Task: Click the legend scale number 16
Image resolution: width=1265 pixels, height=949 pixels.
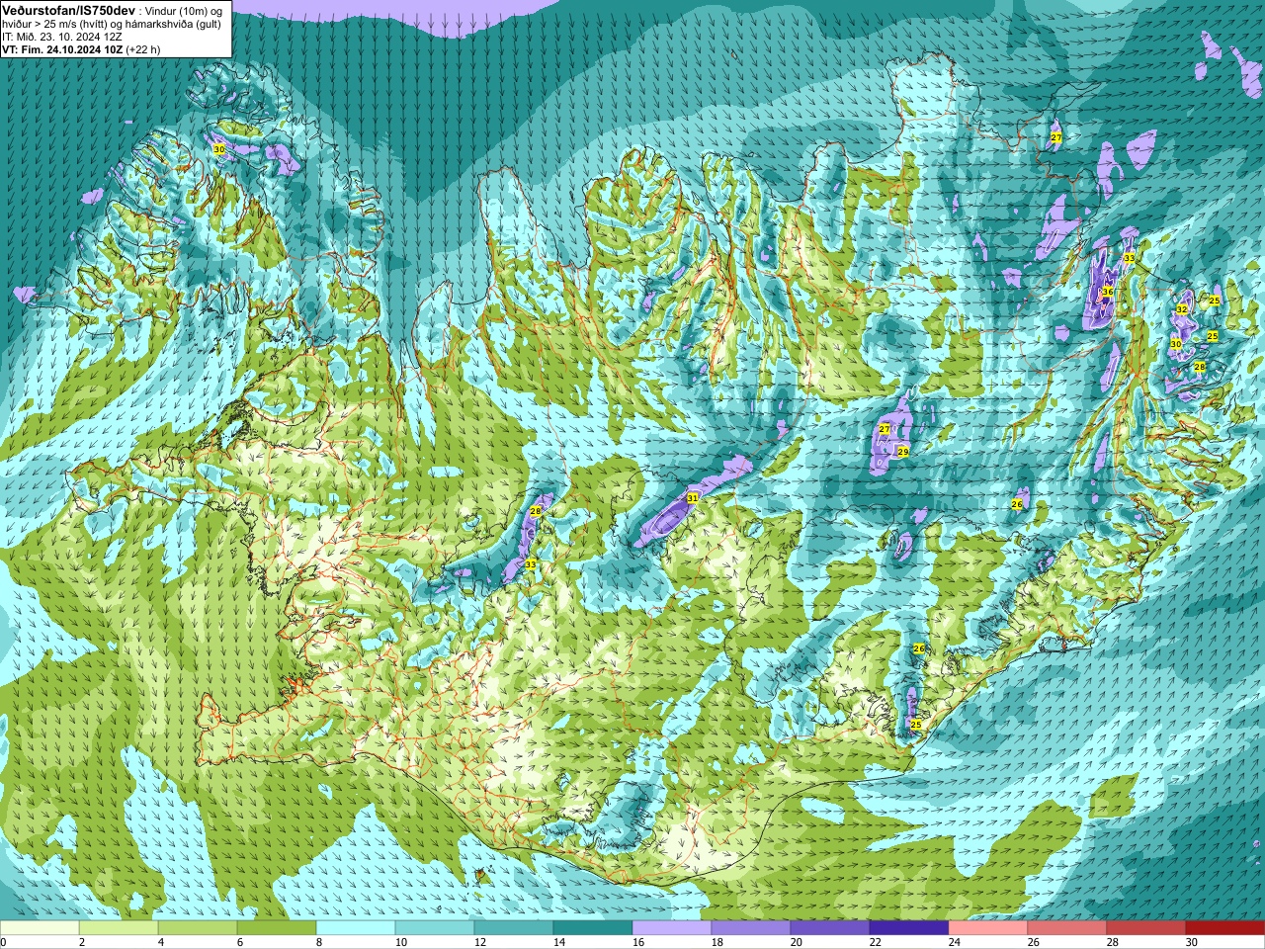Action: [638, 943]
